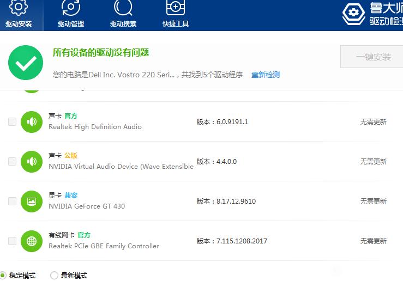Switch to 驱动管理 tab
Image resolution: width=403 pixels, height=281 pixels.
71,15
